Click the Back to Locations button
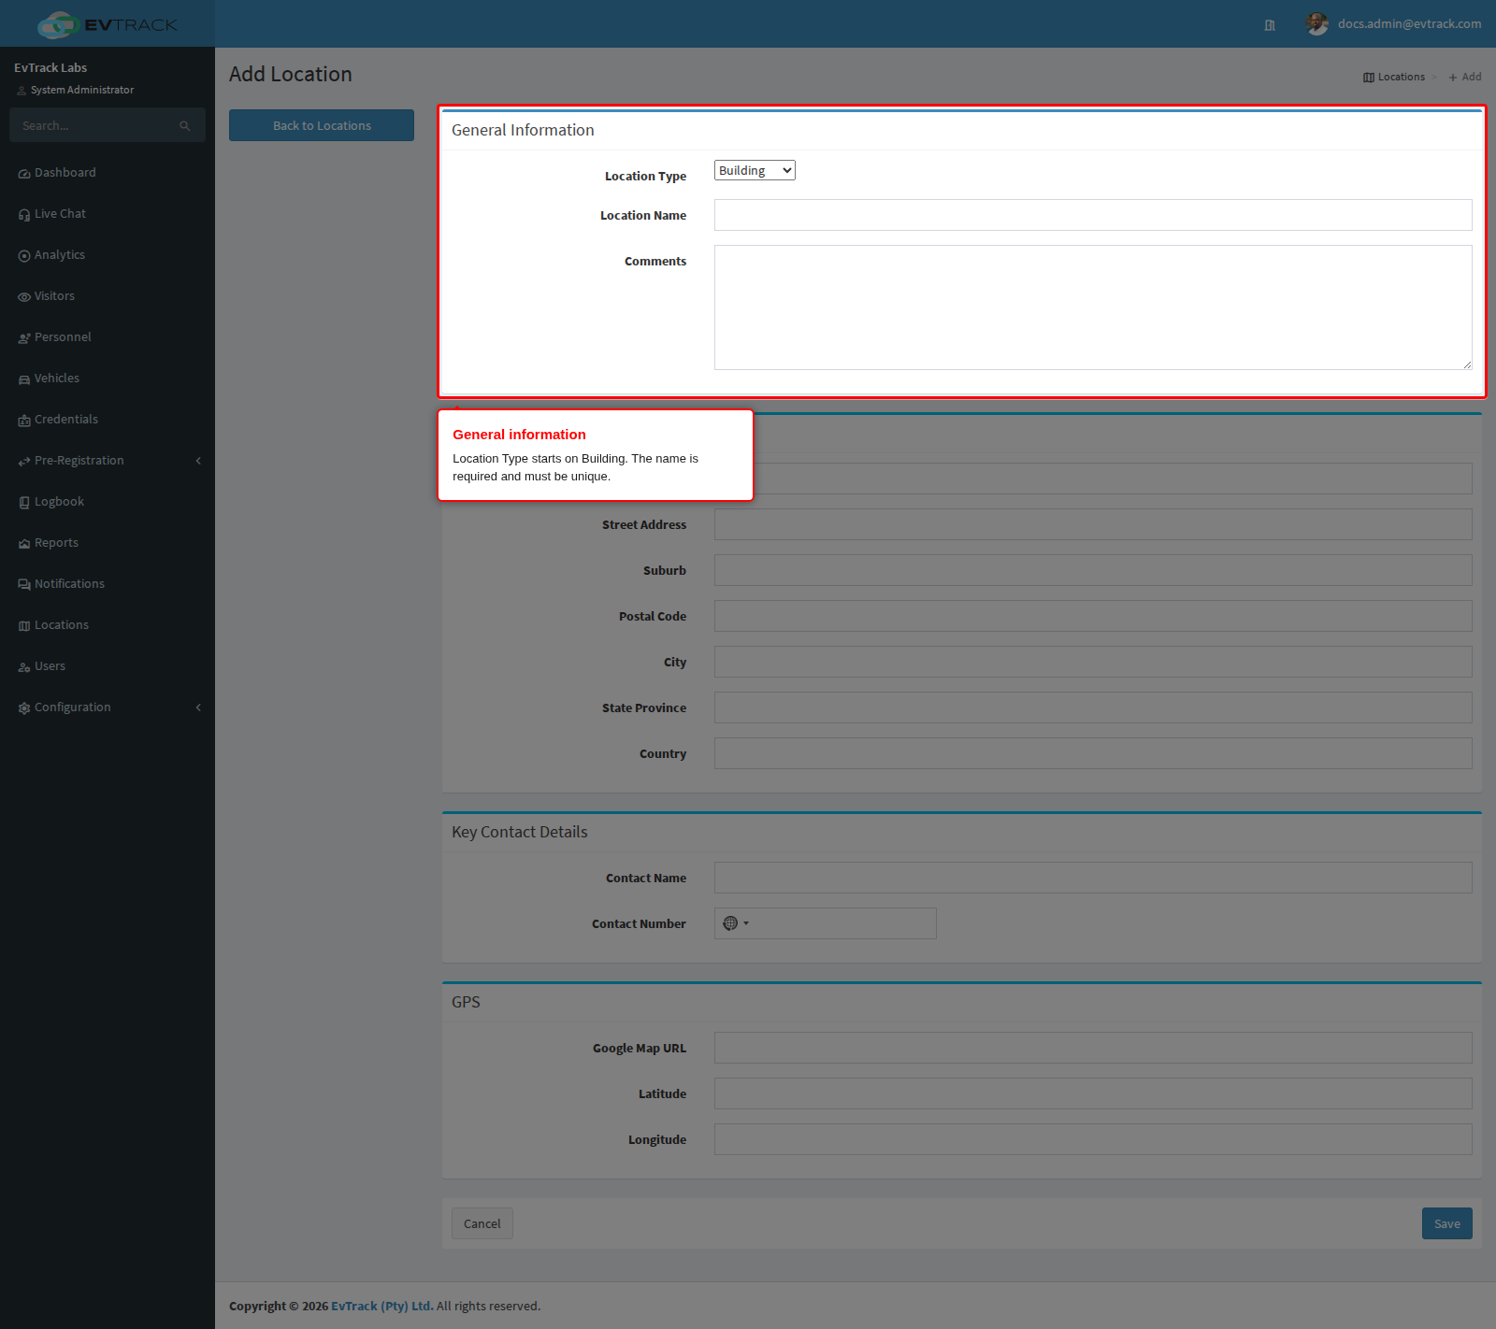This screenshot has width=1496, height=1329. tap(322, 125)
